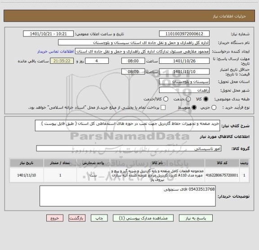This screenshot has height=250, width=259.
Task: Select the خدمت radio button
Action: click(188, 99)
